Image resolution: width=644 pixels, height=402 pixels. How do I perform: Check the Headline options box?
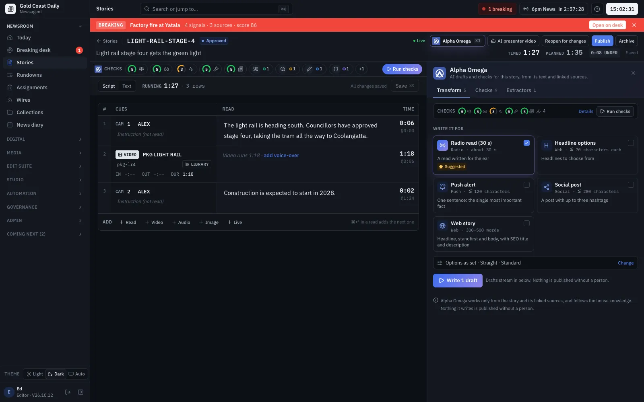[x=631, y=143]
